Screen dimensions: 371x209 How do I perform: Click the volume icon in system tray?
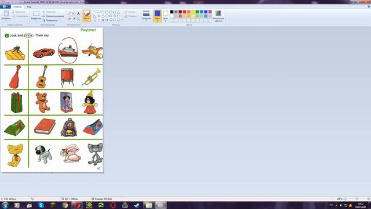pyautogui.click(x=341, y=205)
